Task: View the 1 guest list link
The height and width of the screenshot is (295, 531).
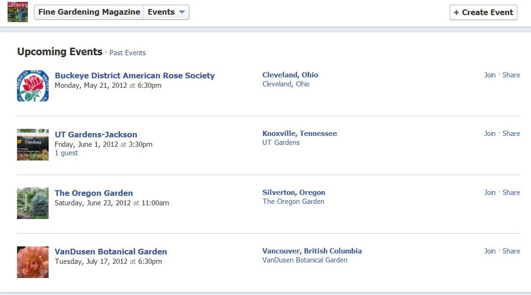Action: [x=67, y=153]
